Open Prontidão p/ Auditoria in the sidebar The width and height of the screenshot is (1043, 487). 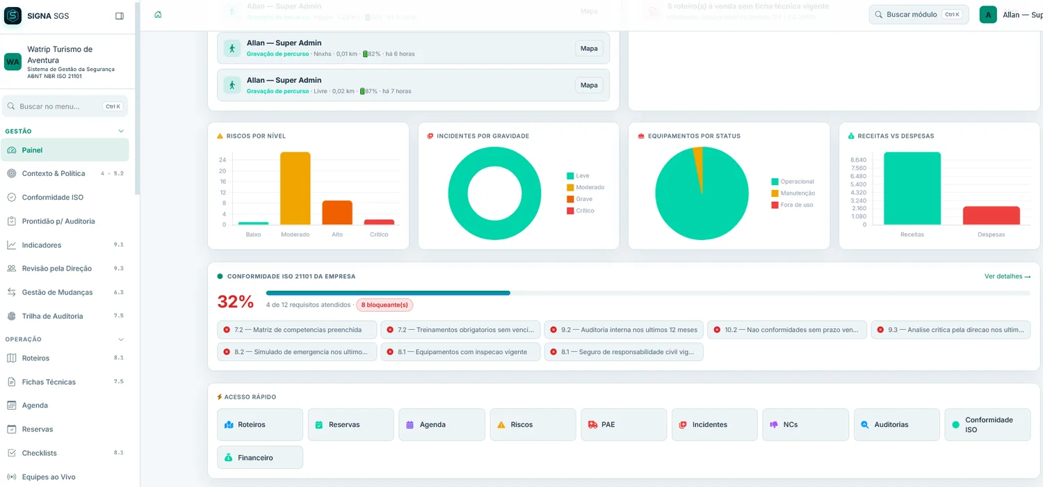click(65, 221)
